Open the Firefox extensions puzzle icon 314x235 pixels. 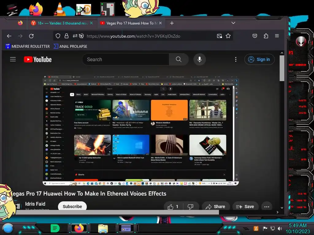[x=266, y=36]
